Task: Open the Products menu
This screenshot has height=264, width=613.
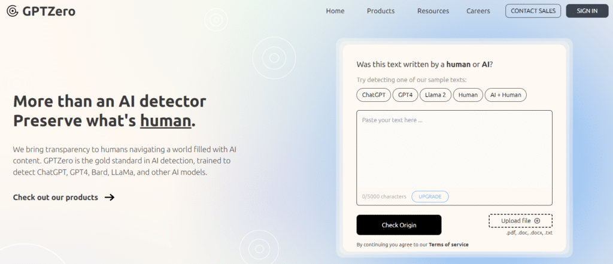Action: pyautogui.click(x=381, y=11)
